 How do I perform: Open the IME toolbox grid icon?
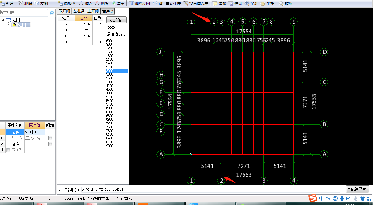click(370, 198)
